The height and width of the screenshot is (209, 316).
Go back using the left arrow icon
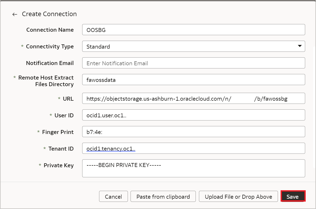point(15,14)
